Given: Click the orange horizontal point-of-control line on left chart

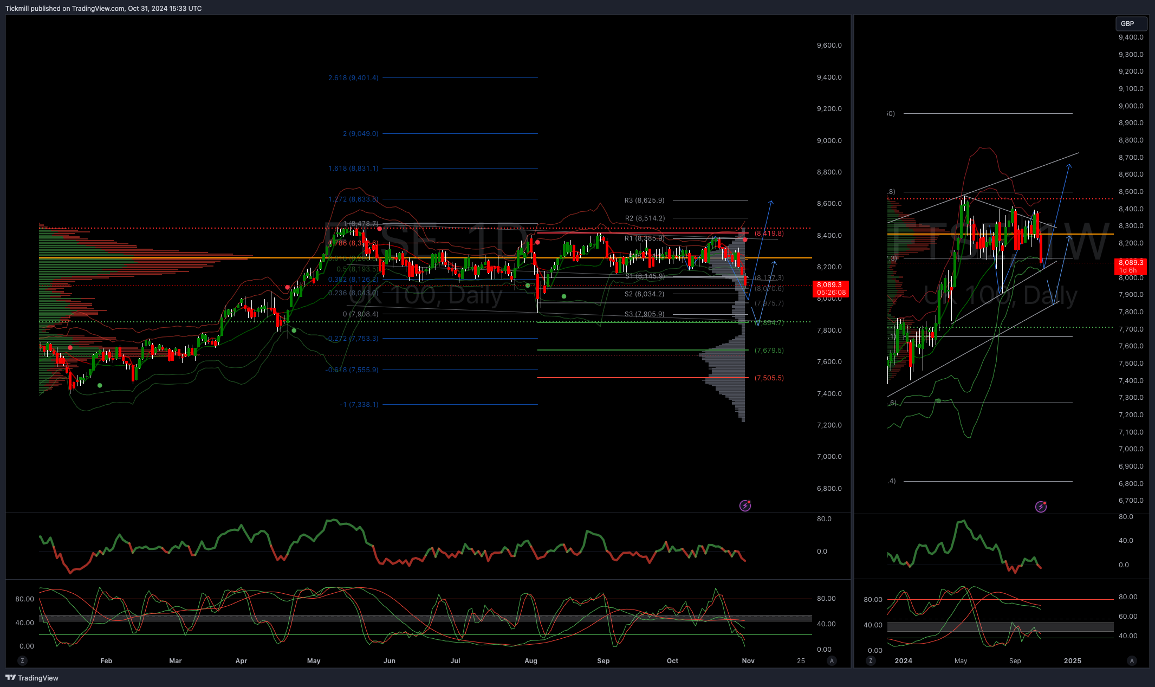Looking at the screenshot, I should 425,258.
